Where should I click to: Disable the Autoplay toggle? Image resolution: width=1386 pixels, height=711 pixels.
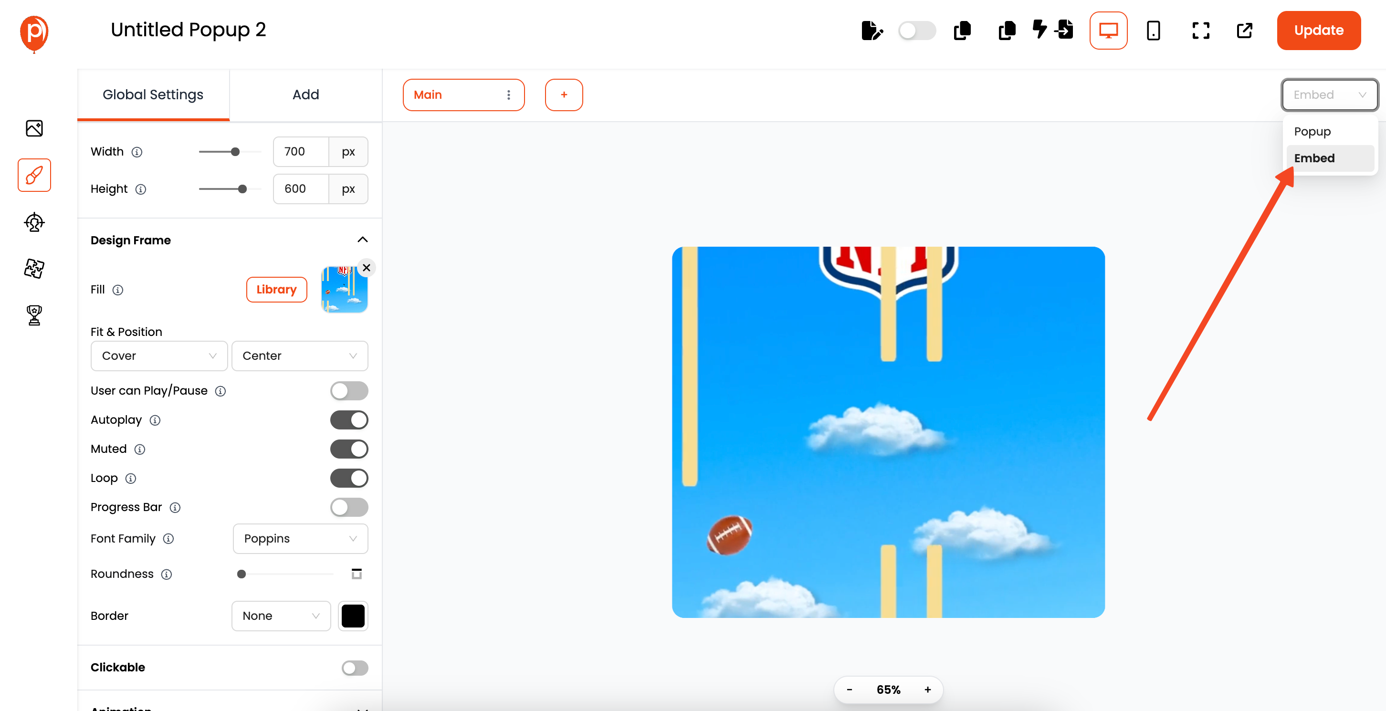point(349,420)
